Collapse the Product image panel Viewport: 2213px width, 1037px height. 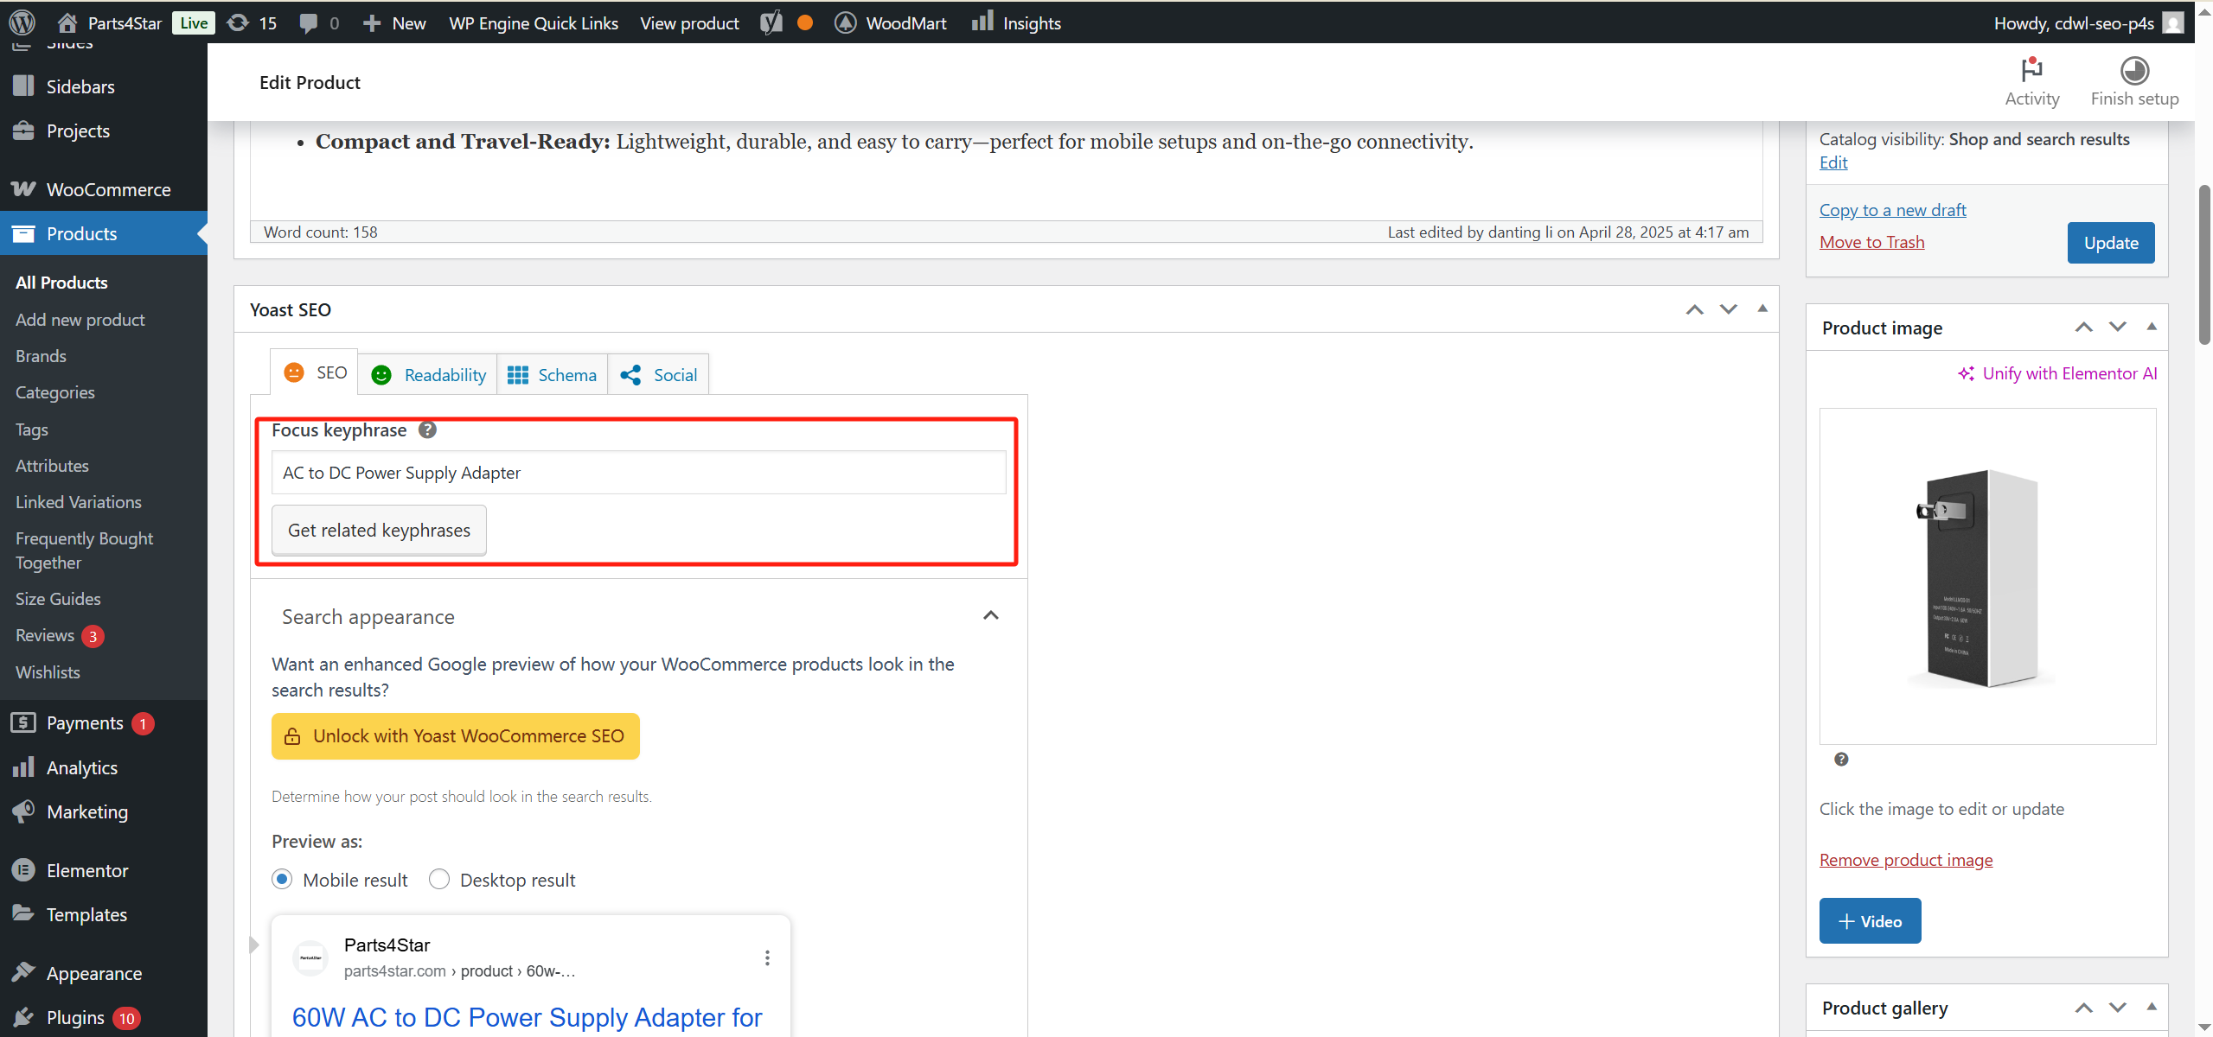coord(2152,327)
